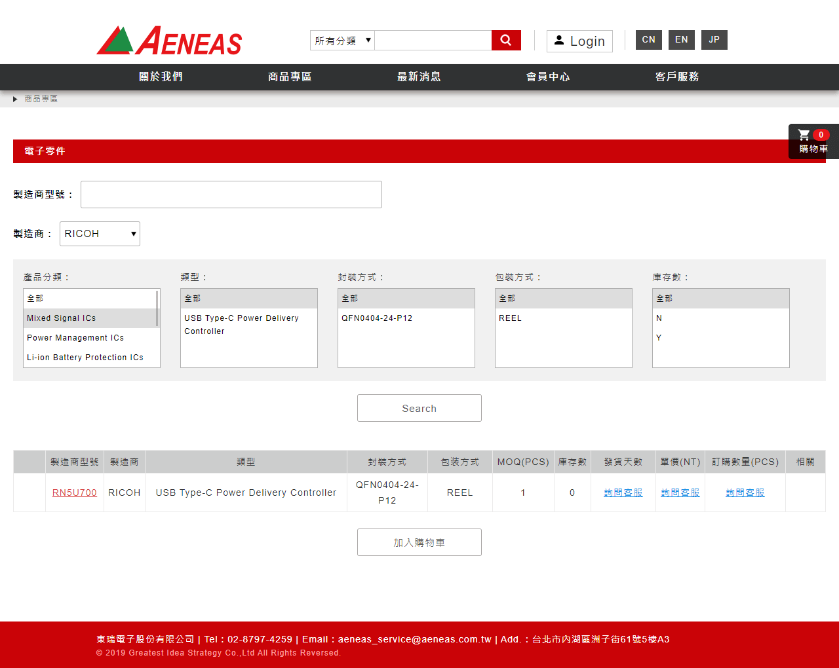Click the 電子零件 section header
This screenshot has width=839, height=668.
[x=419, y=151]
